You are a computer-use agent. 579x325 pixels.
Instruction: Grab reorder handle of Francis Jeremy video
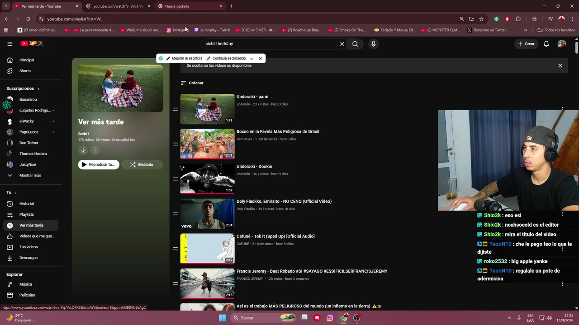[x=175, y=283]
